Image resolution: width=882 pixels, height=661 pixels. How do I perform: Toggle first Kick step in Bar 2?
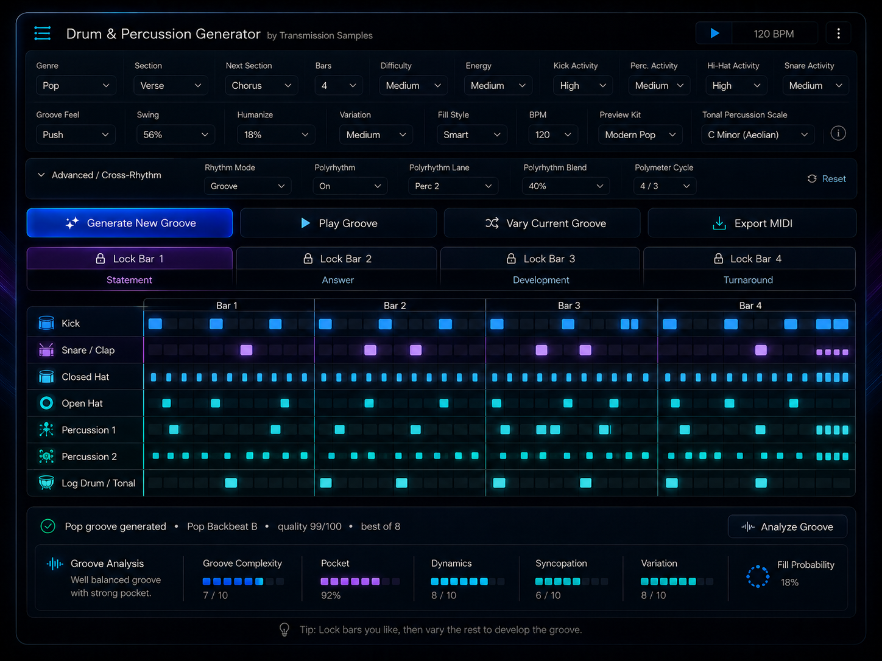(x=325, y=324)
